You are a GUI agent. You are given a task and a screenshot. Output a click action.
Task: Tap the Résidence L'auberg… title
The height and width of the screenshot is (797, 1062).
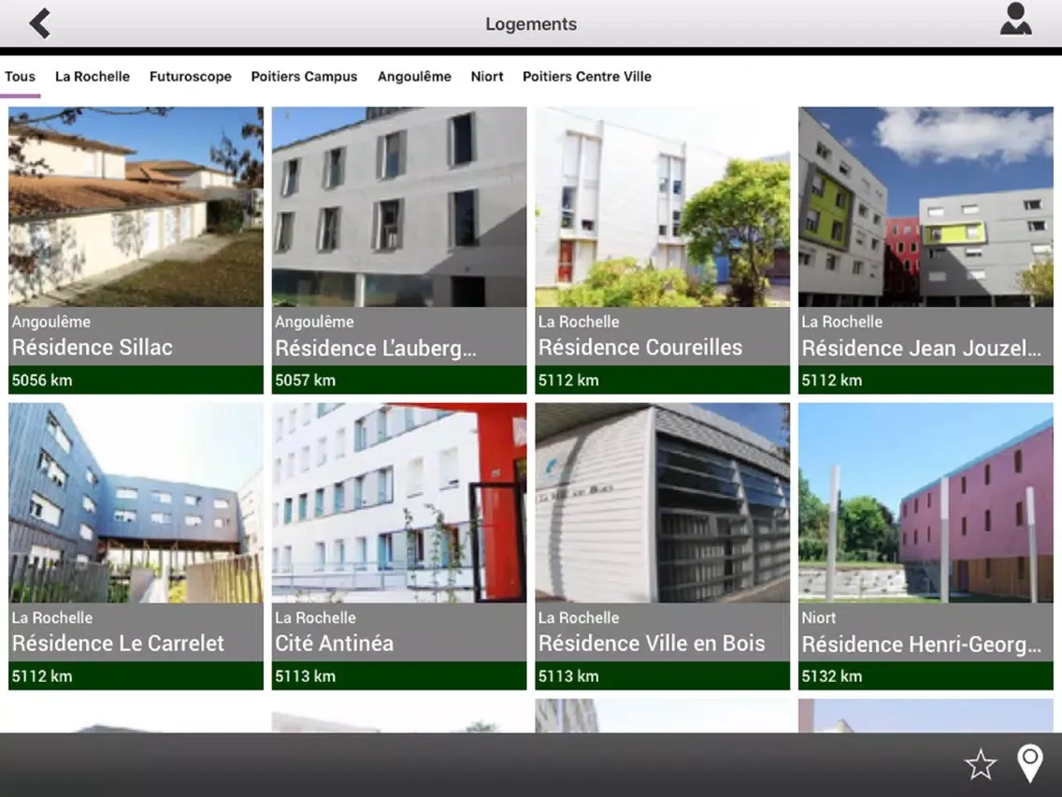[376, 348]
